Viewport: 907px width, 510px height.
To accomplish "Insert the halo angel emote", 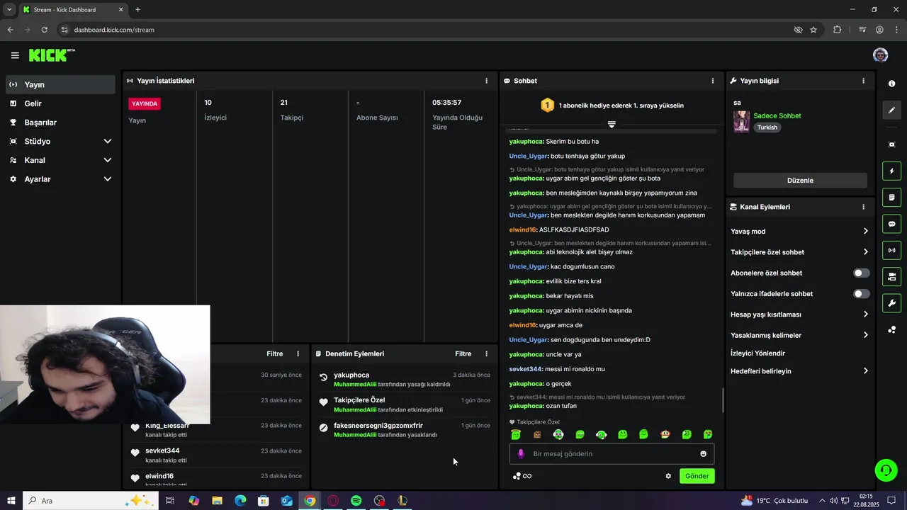I will [516, 434].
